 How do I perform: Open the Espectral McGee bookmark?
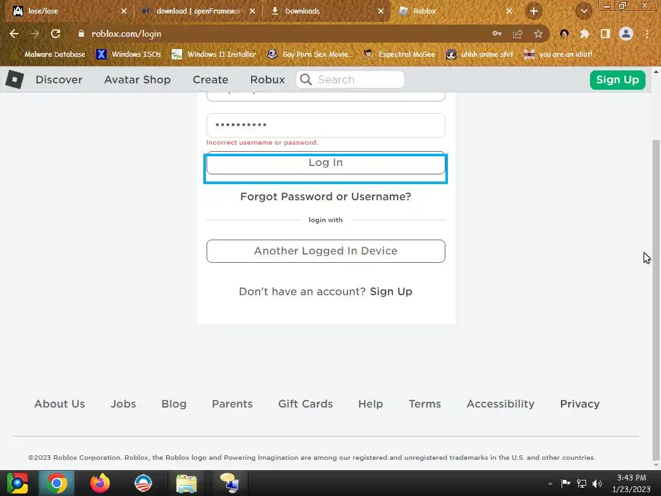[x=399, y=54]
